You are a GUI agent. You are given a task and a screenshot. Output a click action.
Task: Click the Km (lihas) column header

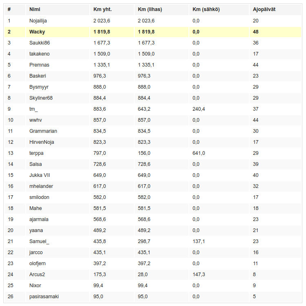pyautogui.click(x=150, y=9)
